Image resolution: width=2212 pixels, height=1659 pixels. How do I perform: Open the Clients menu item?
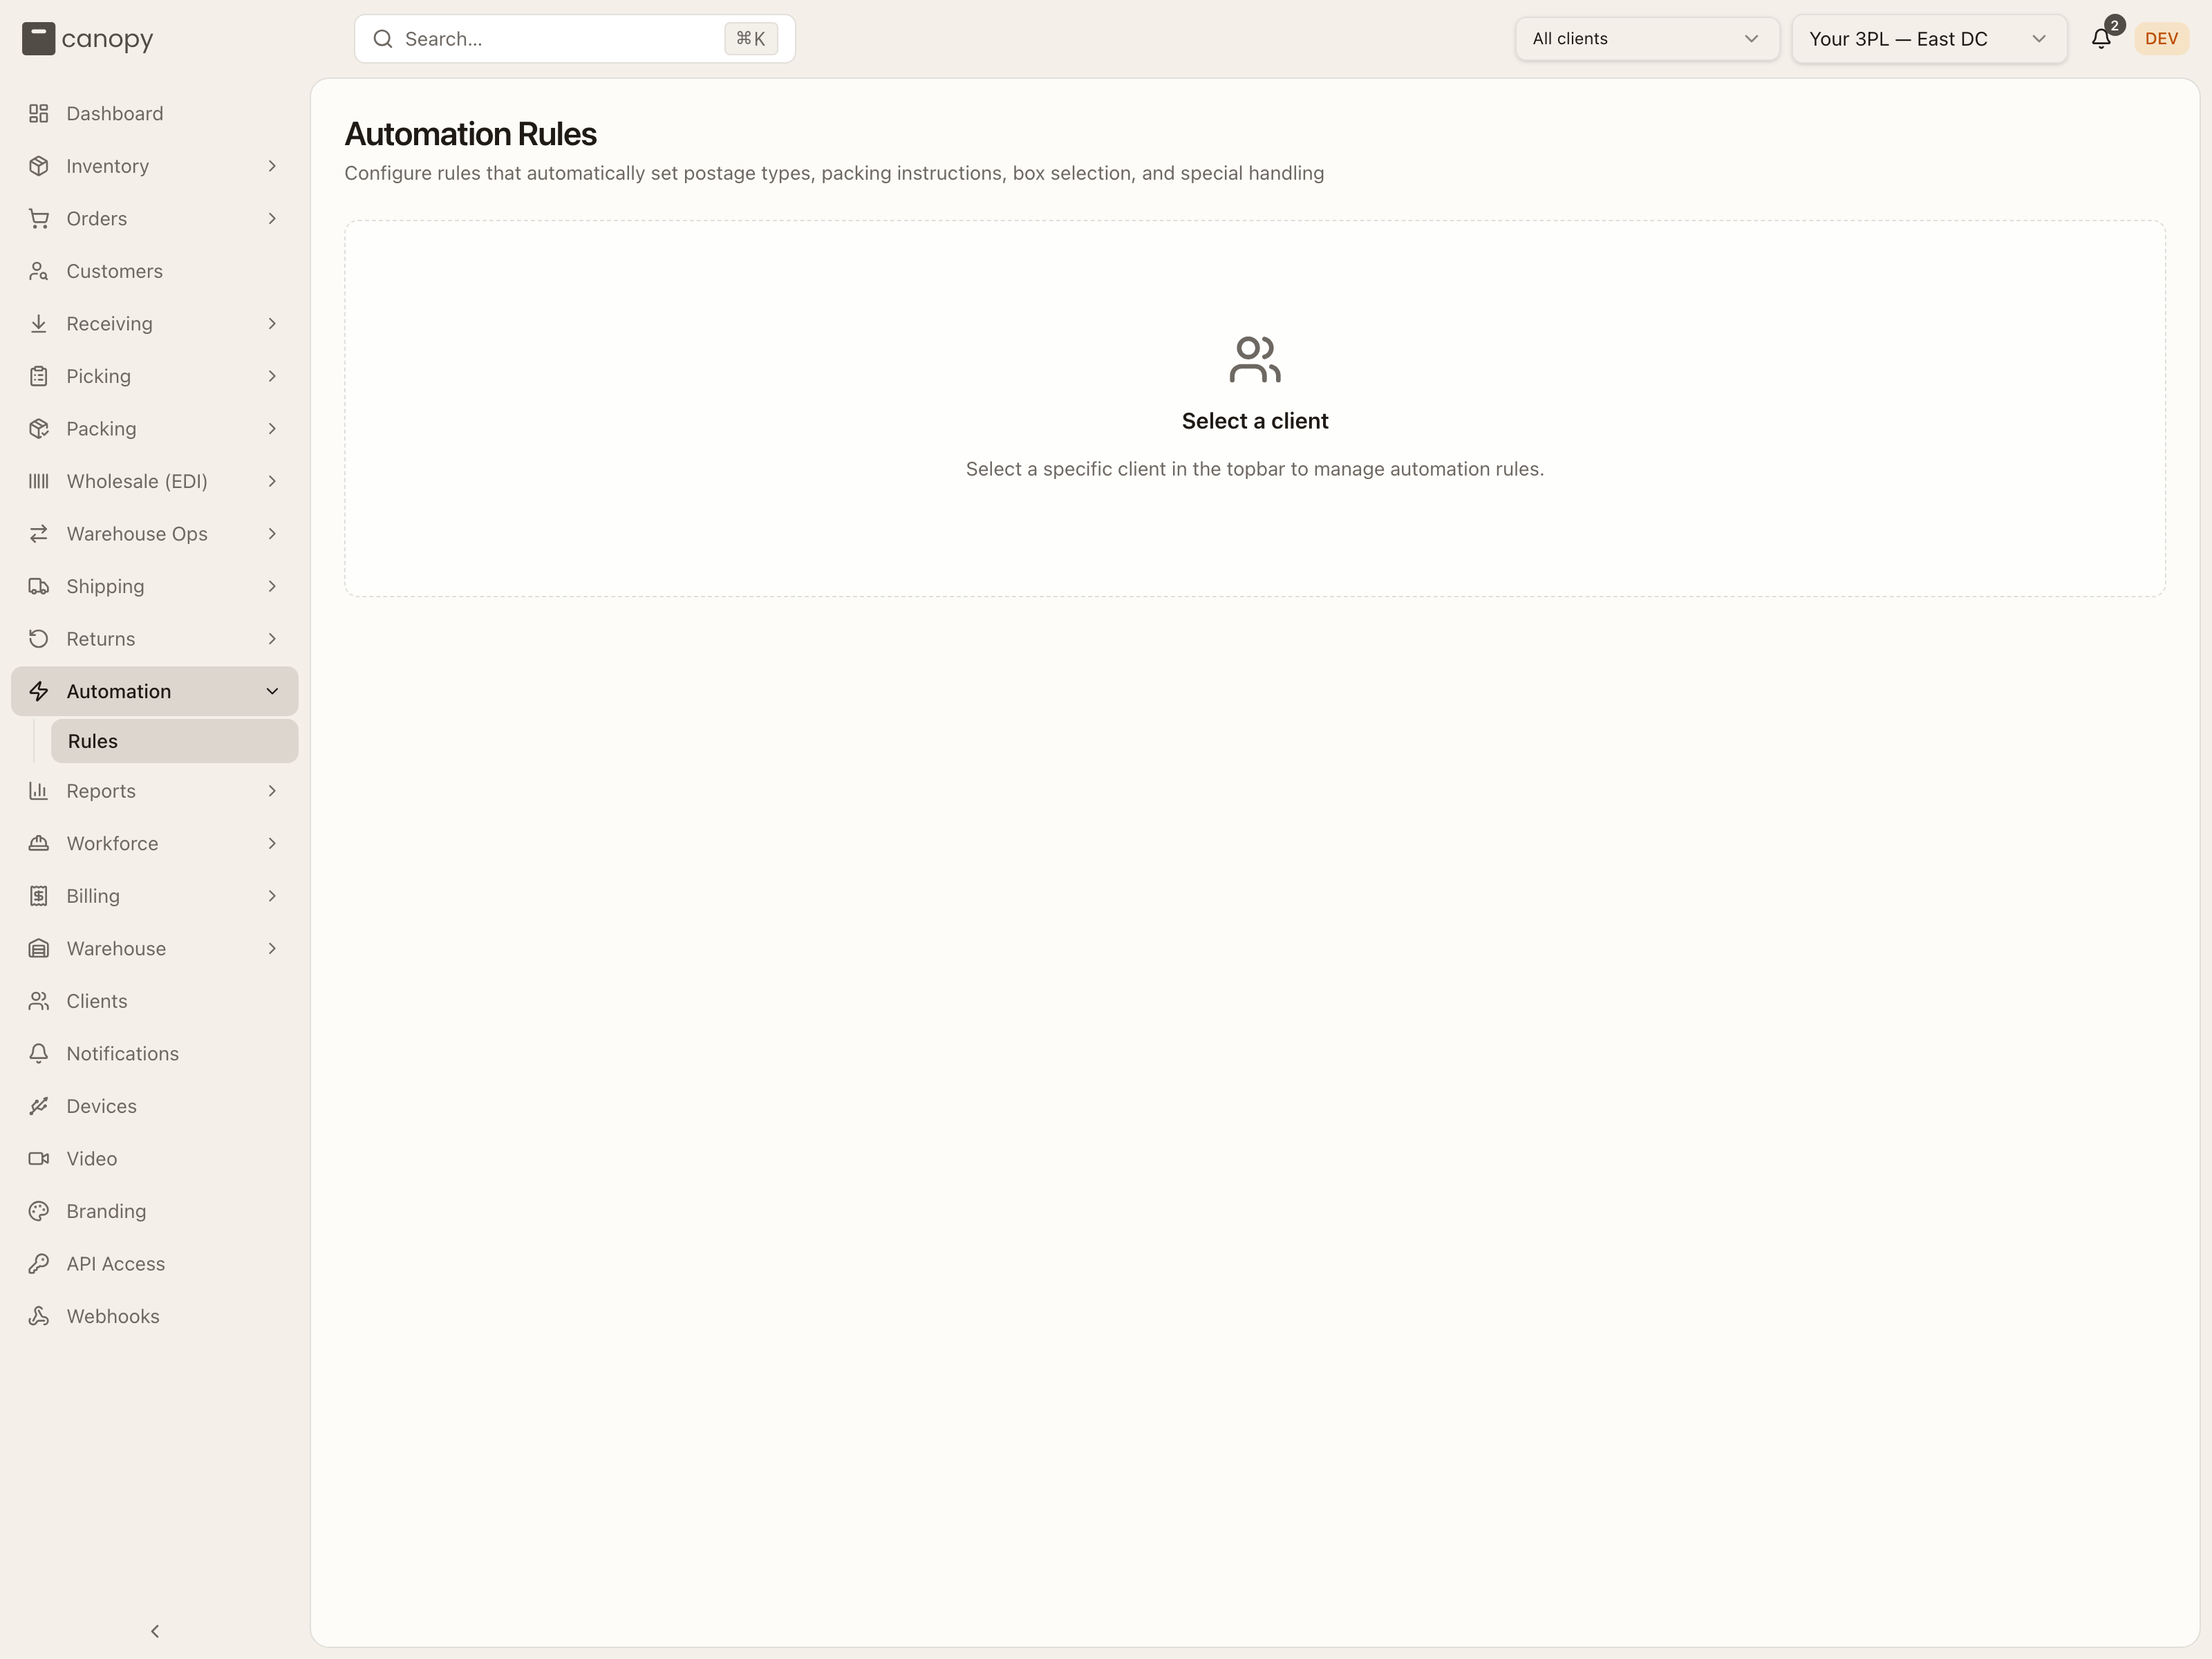155,1000
